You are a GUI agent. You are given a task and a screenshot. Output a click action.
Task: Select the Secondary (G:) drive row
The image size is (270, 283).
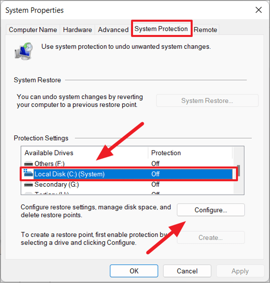pyautogui.click(x=86, y=185)
